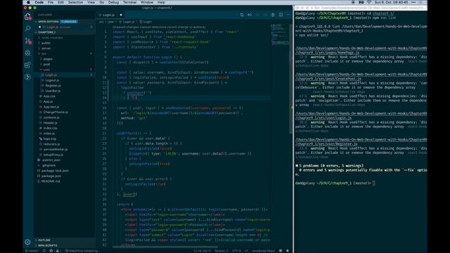Click the feedback smiley in status bar

(281, 251)
